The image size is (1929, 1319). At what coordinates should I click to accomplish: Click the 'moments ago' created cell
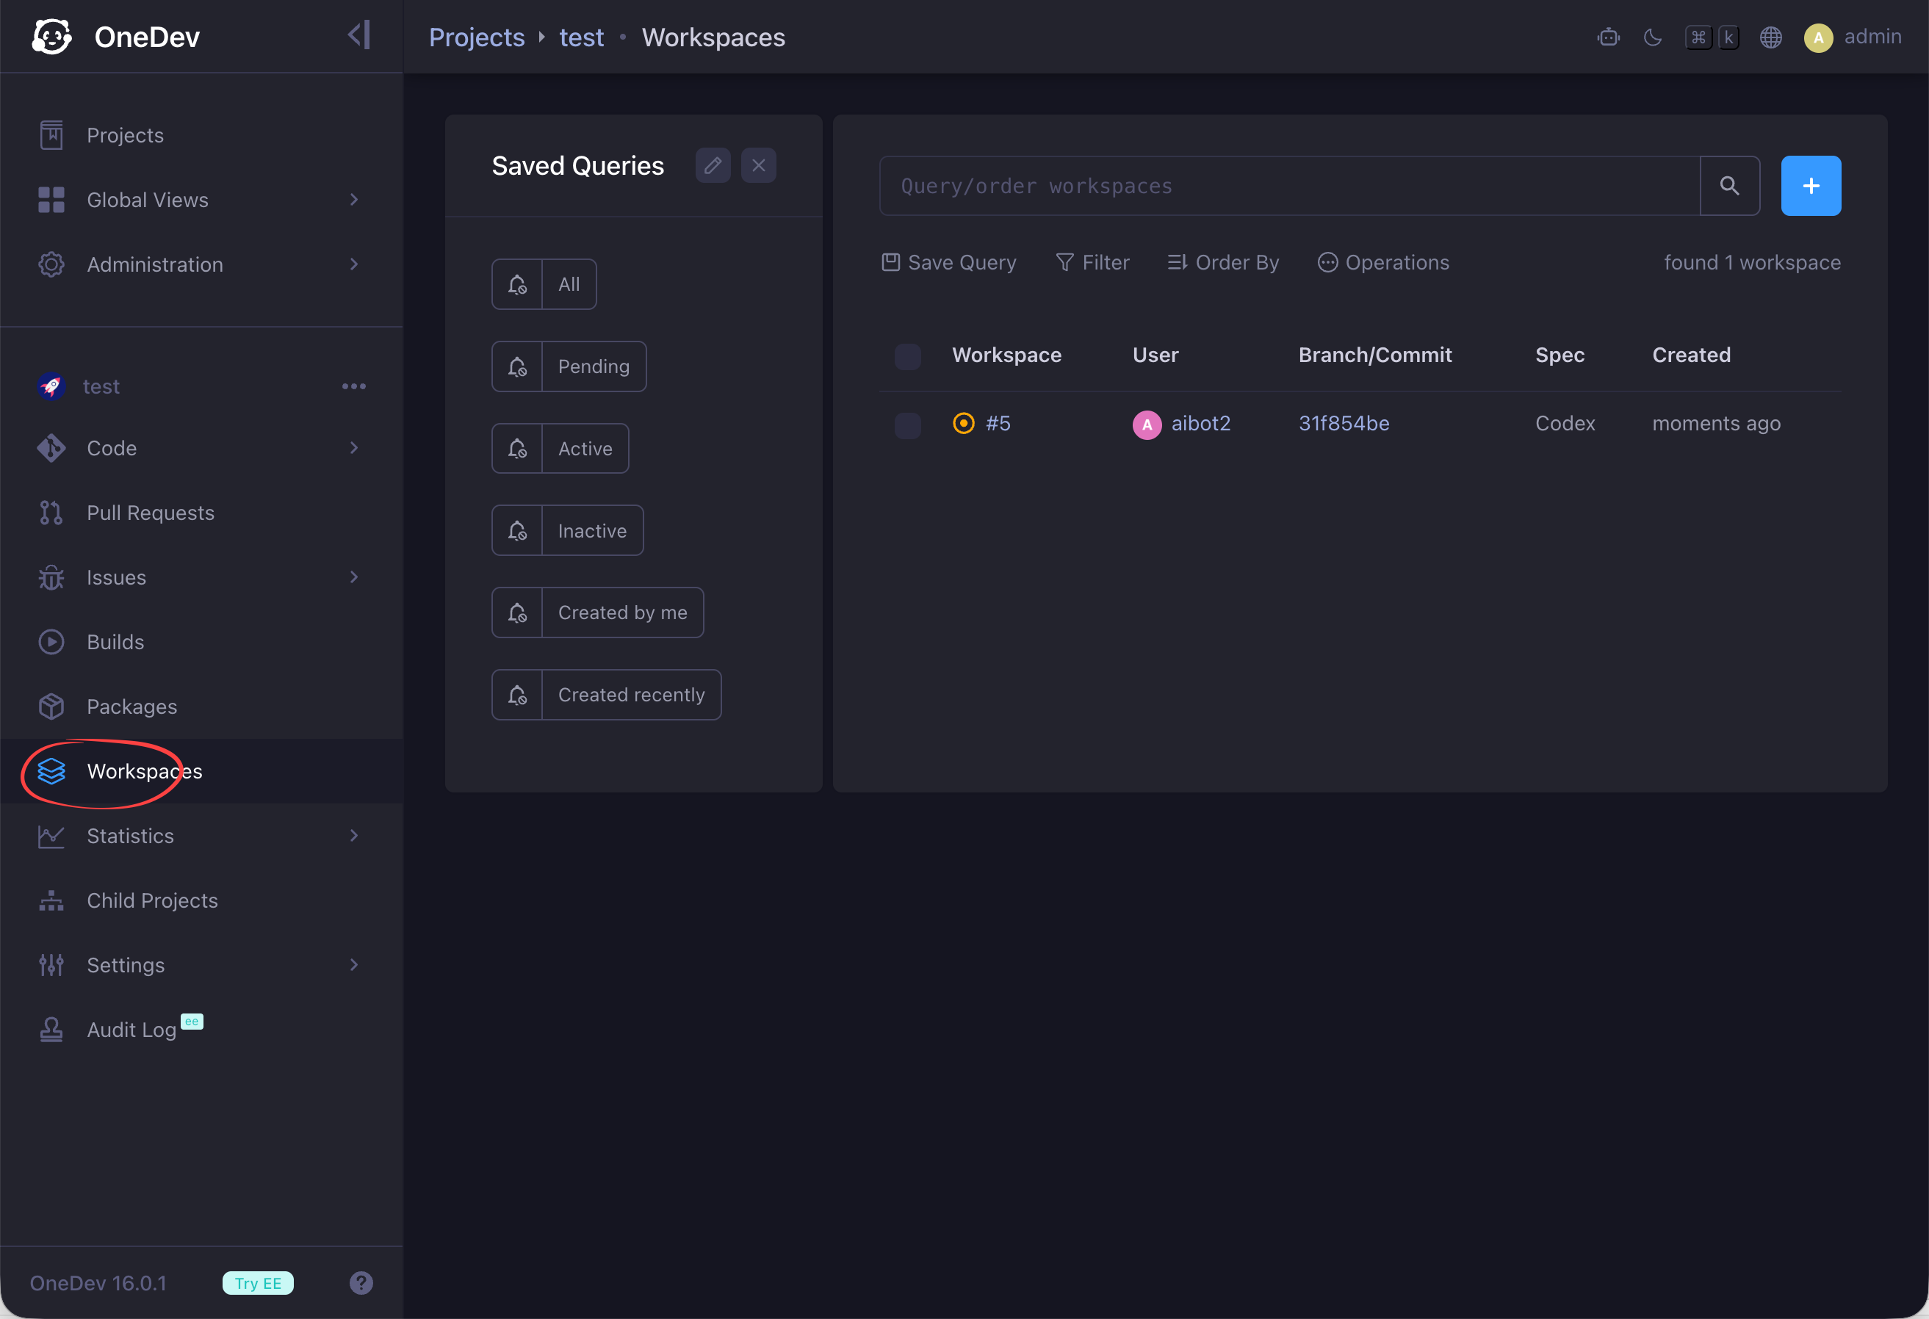point(1716,423)
